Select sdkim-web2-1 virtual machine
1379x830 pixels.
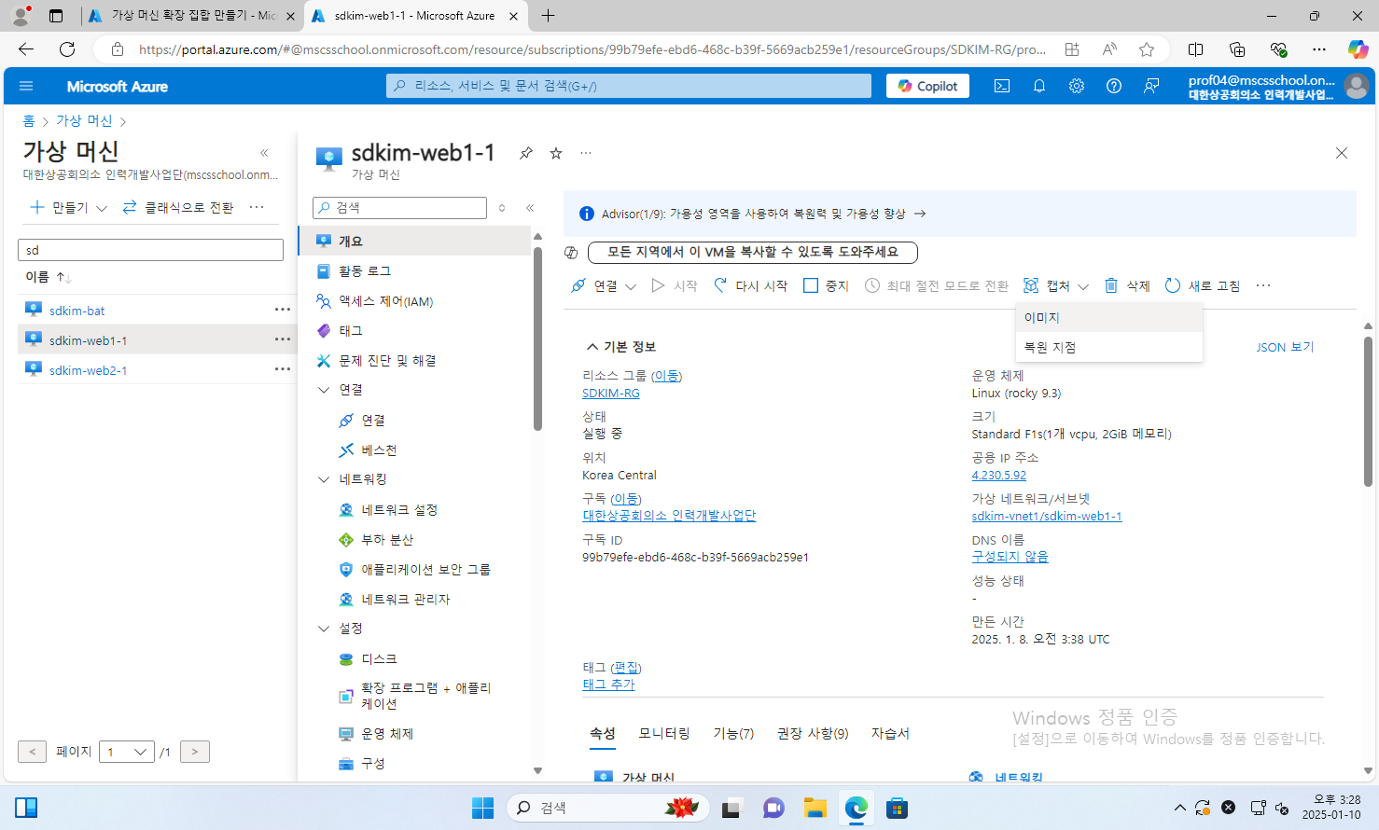click(88, 370)
